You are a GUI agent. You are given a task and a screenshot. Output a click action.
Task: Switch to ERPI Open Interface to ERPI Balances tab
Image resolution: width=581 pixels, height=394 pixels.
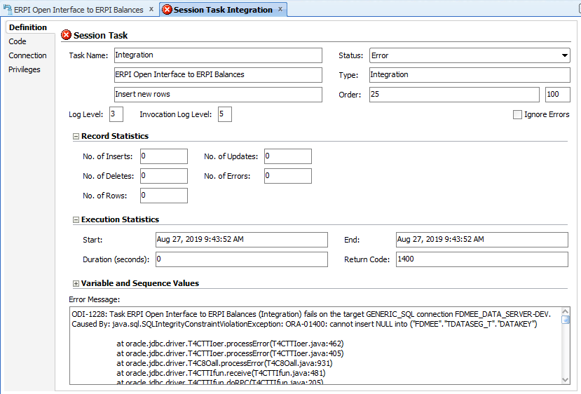[78, 10]
